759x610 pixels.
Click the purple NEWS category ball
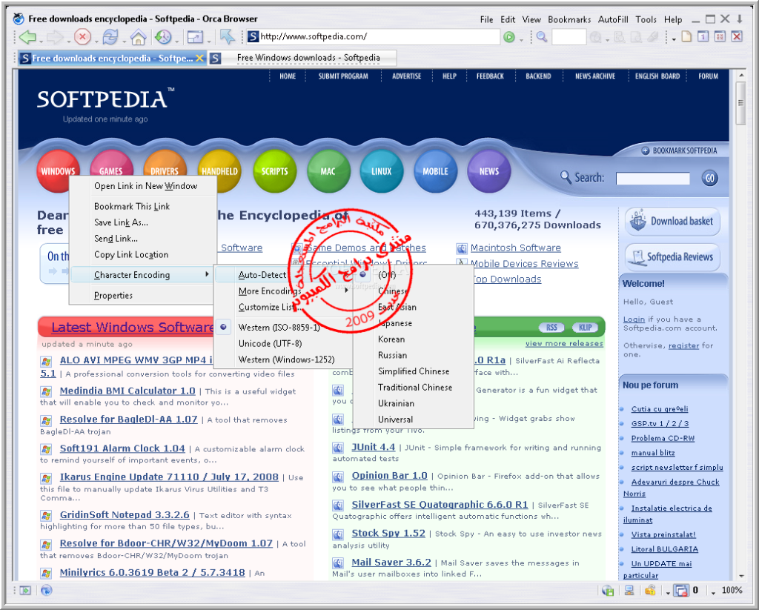point(489,171)
